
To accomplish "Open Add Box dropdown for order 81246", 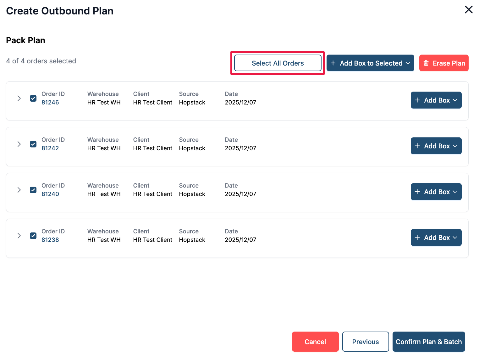I will [x=436, y=100].
